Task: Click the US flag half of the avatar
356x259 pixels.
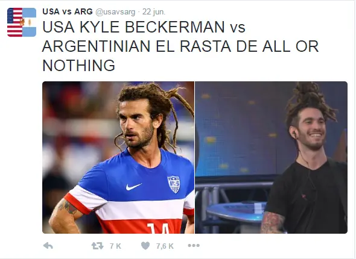Action: coord(14,22)
